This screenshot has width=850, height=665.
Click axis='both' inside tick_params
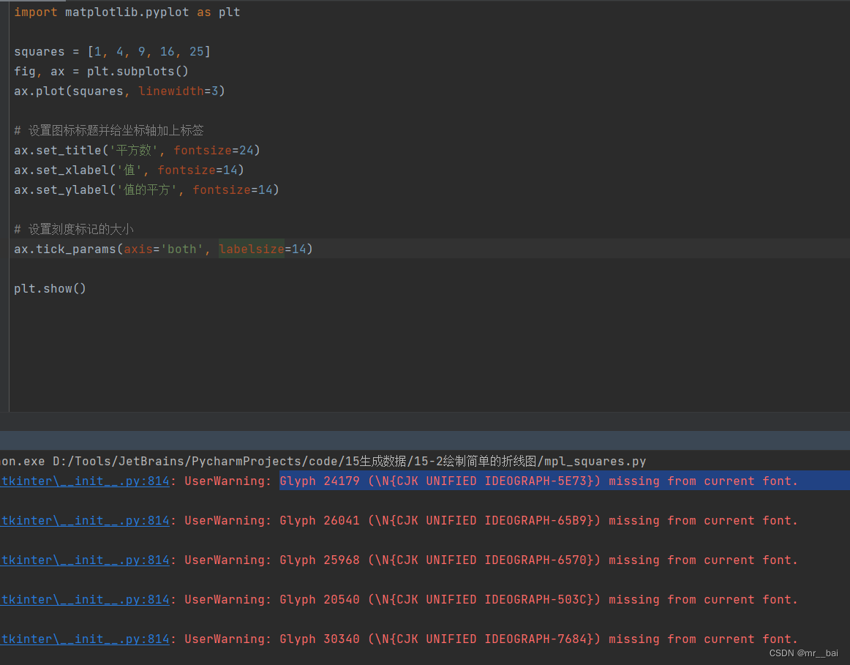(x=165, y=249)
